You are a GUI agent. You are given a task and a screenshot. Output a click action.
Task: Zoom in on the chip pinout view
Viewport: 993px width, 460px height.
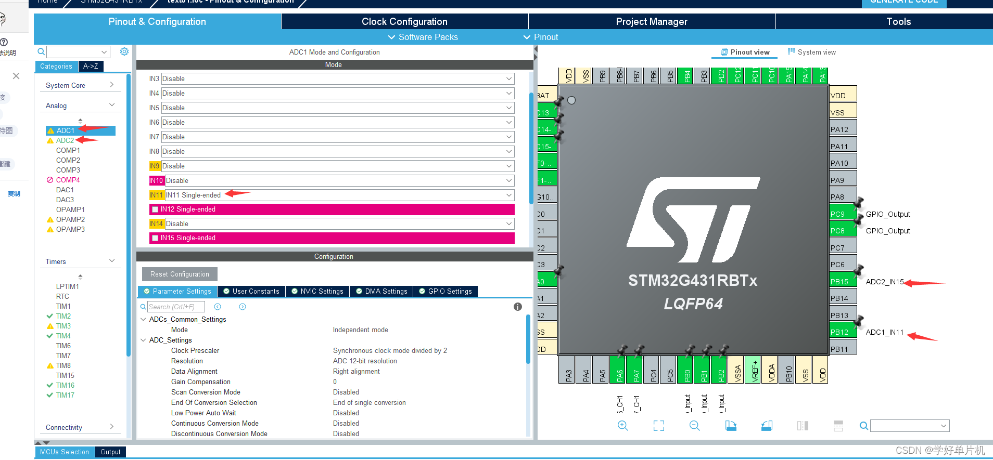tap(622, 426)
